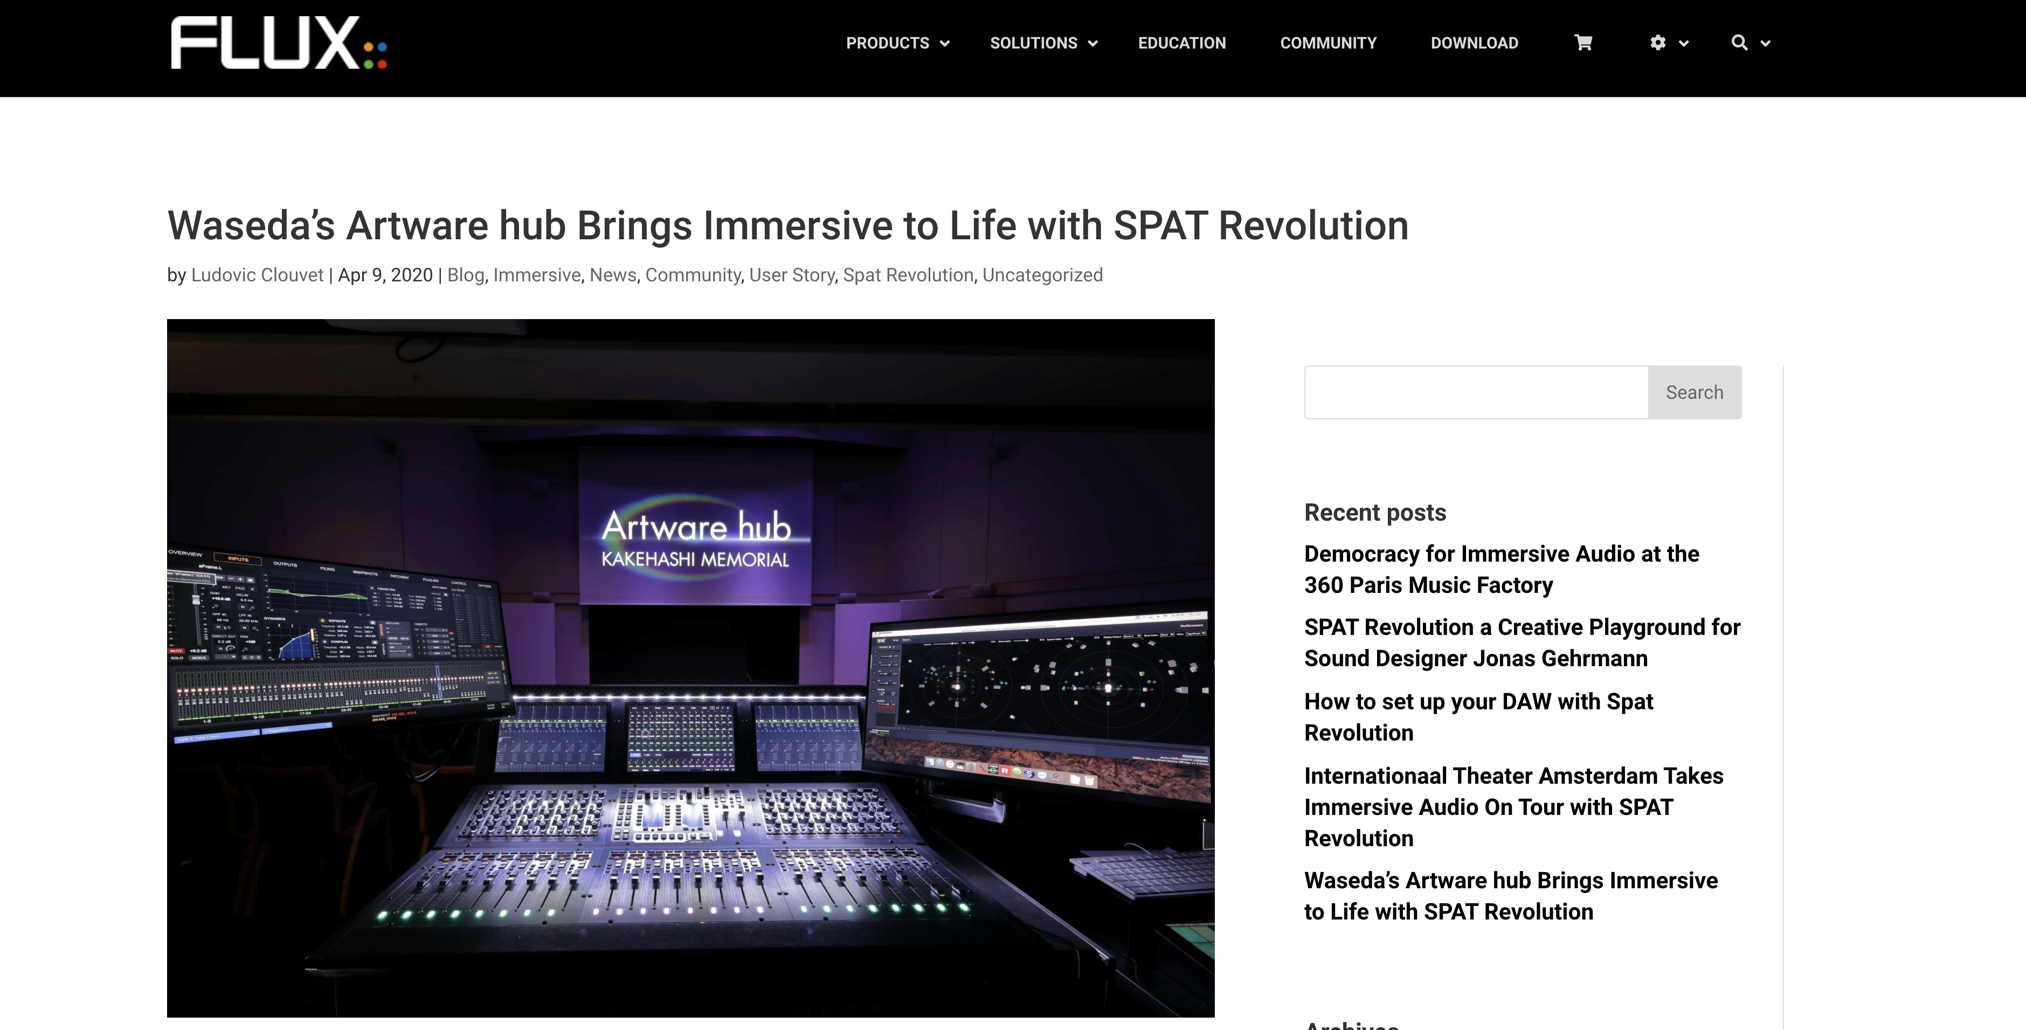Open post Democracy for Immersive Audio
Image resolution: width=2026 pixels, height=1030 pixels.
(1502, 569)
